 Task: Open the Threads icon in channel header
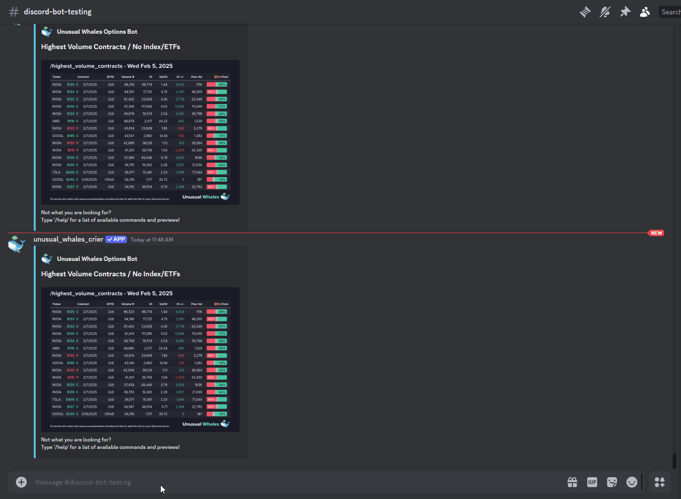click(x=585, y=12)
